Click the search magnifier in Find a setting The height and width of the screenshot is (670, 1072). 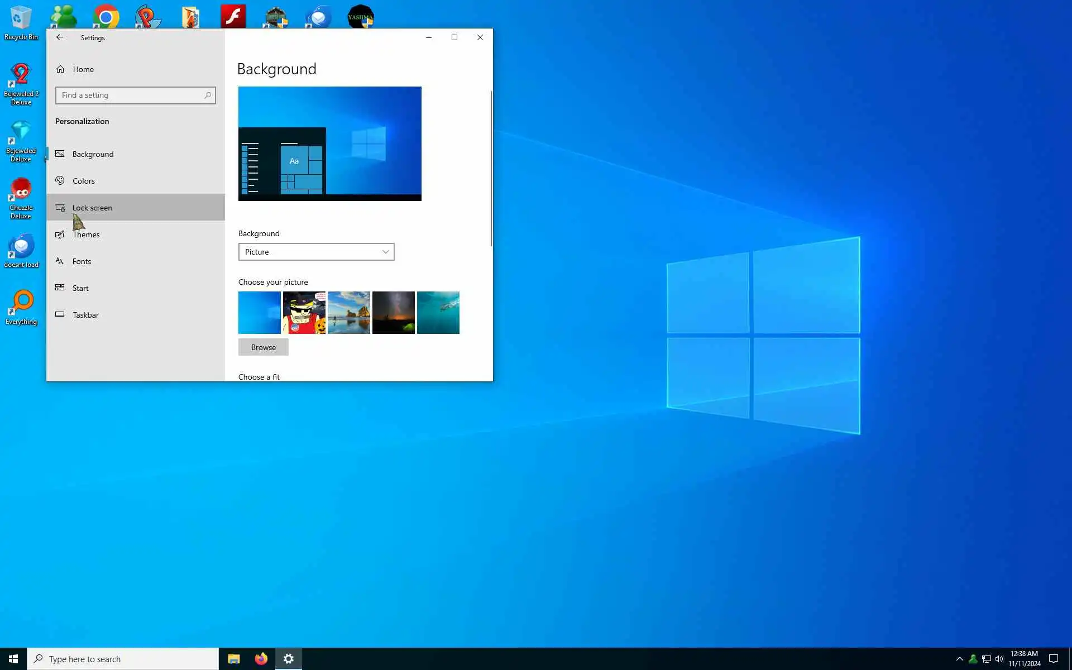[x=208, y=95]
